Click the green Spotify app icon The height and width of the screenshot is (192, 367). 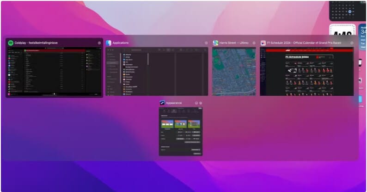[x=11, y=43]
